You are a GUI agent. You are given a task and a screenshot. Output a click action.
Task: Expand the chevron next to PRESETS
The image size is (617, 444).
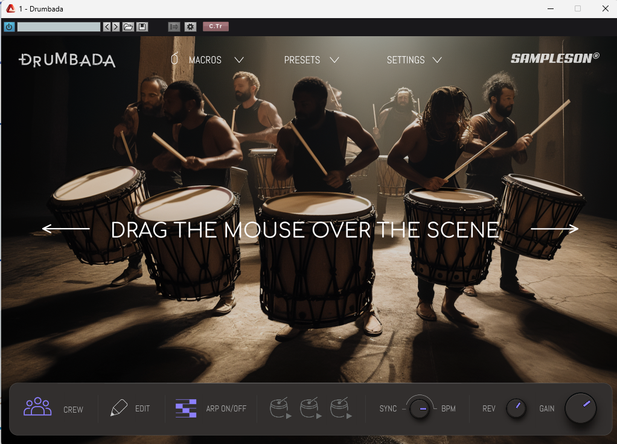[334, 60]
